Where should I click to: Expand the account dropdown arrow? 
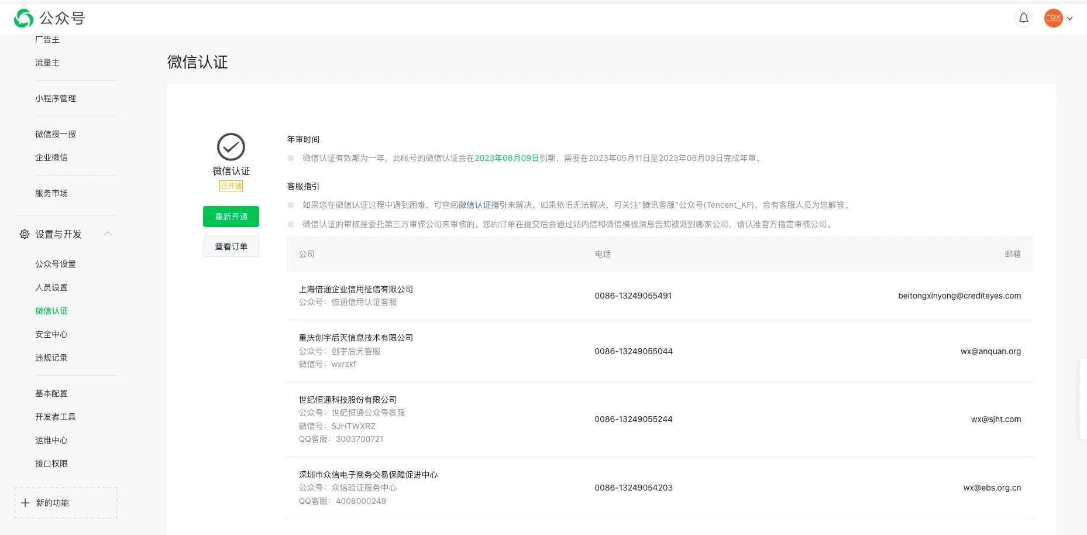(1070, 19)
